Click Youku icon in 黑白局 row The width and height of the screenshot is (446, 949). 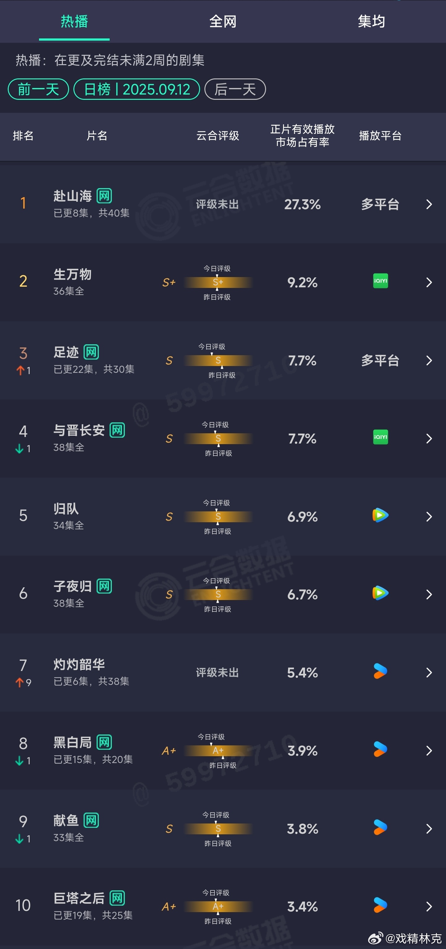click(380, 749)
